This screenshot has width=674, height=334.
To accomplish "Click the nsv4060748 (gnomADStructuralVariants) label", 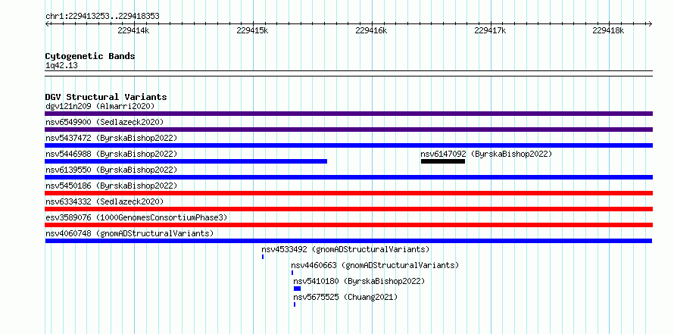I will (129, 233).
